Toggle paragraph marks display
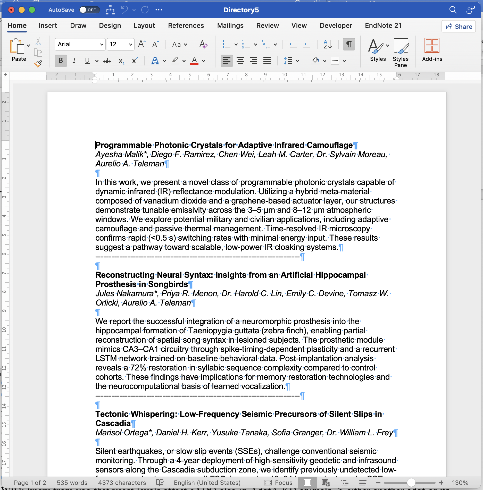The image size is (483, 490). 349,44
